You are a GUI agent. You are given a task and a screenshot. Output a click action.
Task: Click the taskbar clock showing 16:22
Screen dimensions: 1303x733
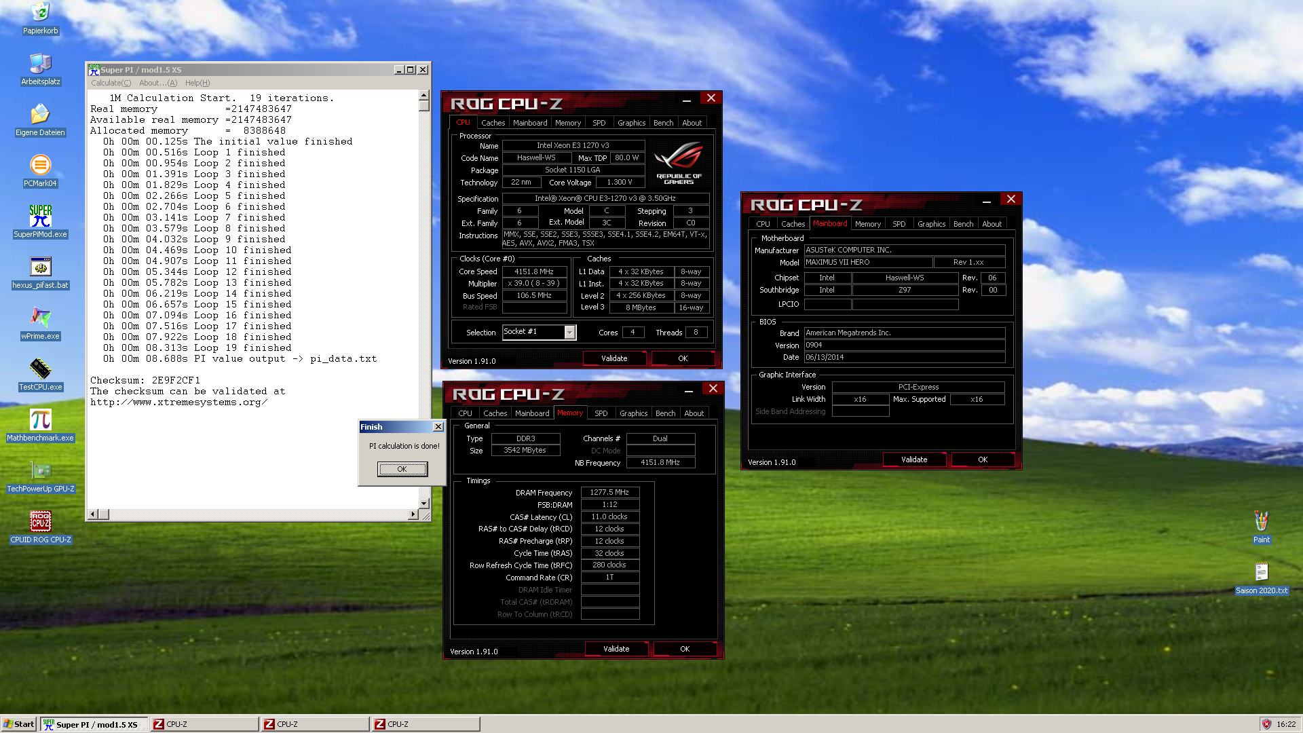pyautogui.click(x=1286, y=724)
